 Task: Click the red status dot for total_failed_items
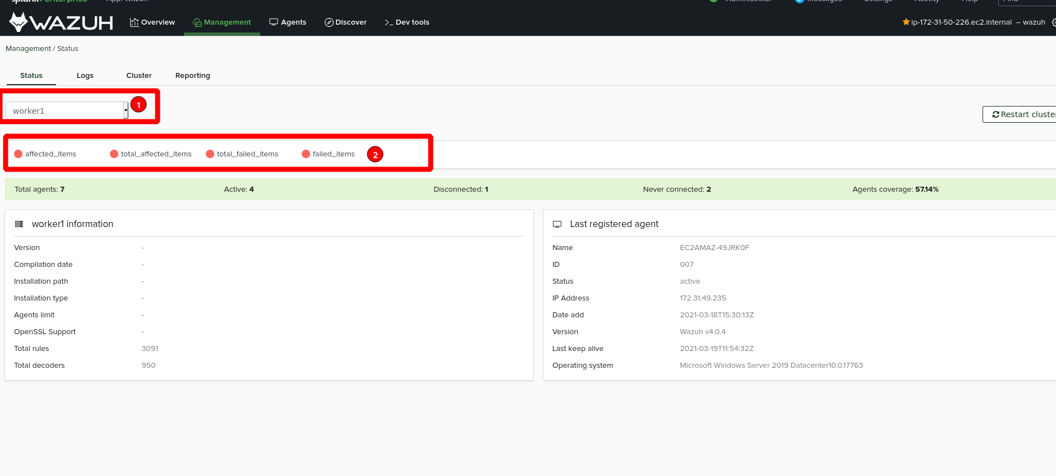point(210,154)
